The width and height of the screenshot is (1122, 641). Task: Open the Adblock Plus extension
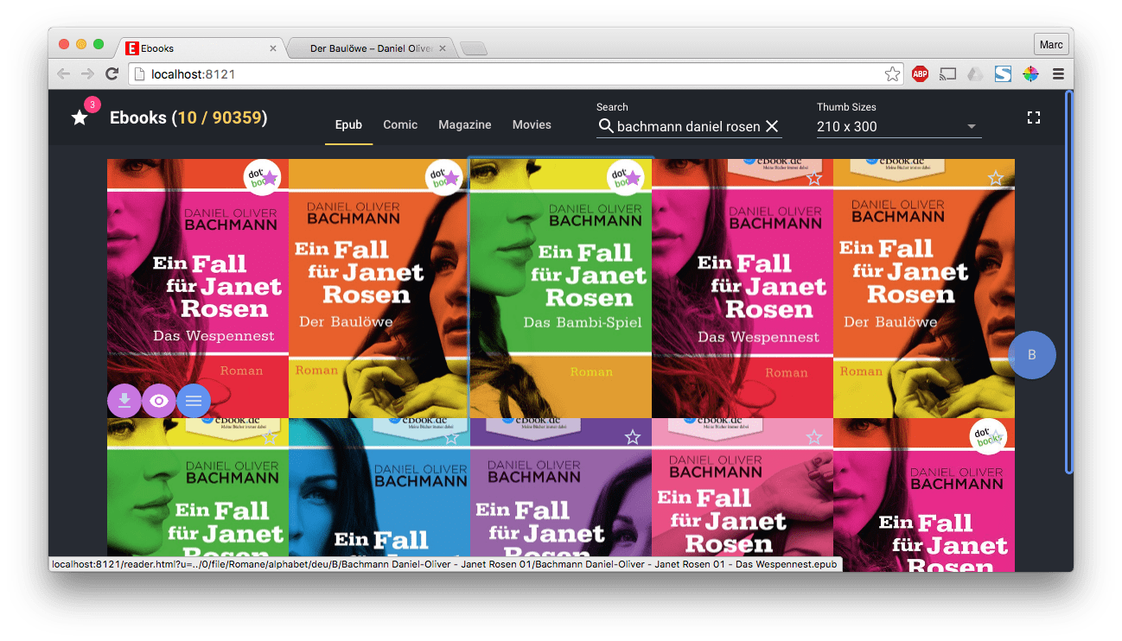point(920,74)
